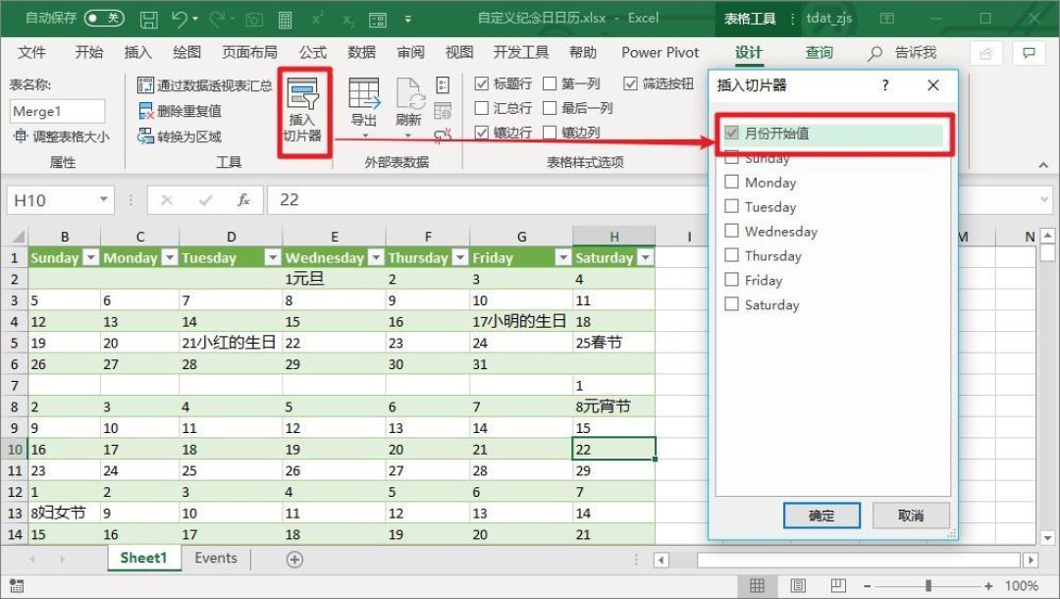
Task: Click the help question mark in slicer dialog
Action: point(885,85)
